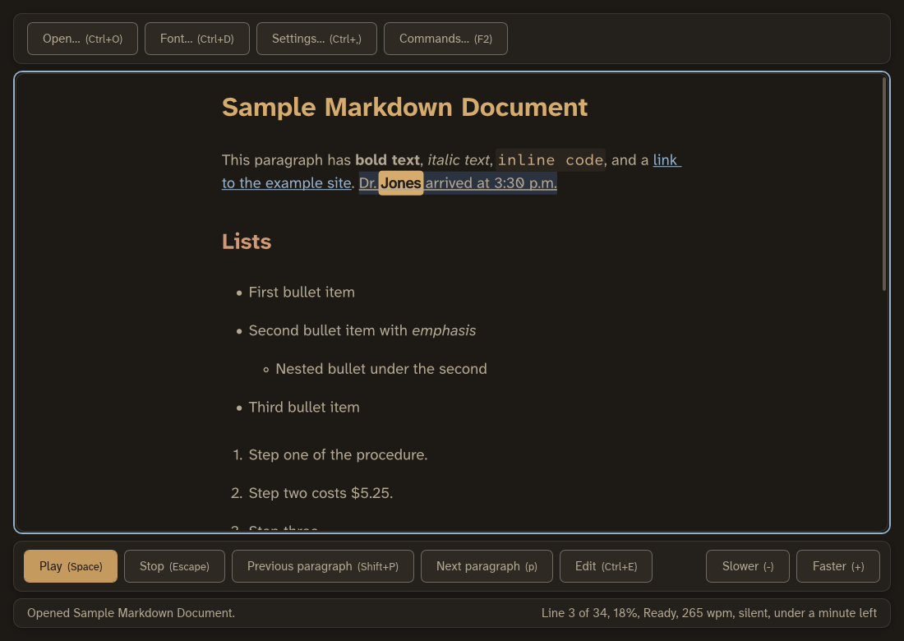
Task: Click the 'Lists' heading
Action: point(247,242)
